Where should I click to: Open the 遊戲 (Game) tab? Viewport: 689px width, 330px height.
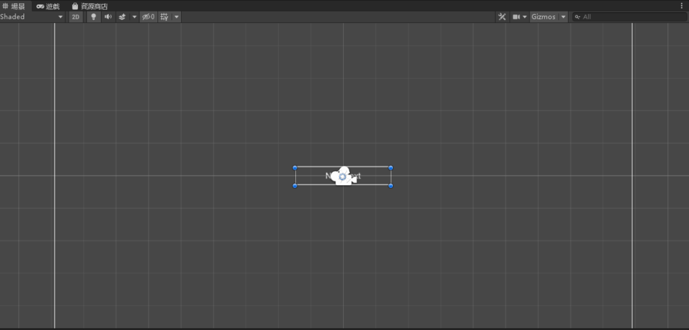[48, 6]
